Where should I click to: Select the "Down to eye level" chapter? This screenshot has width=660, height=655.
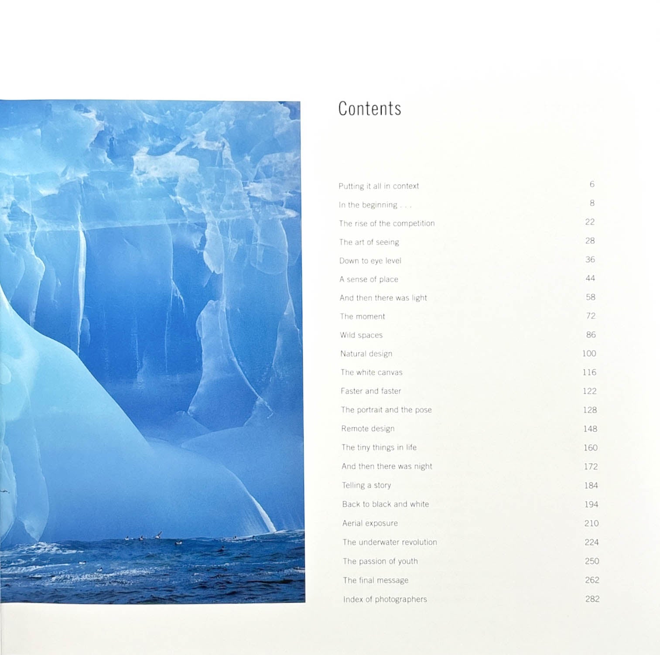[371, 260]
